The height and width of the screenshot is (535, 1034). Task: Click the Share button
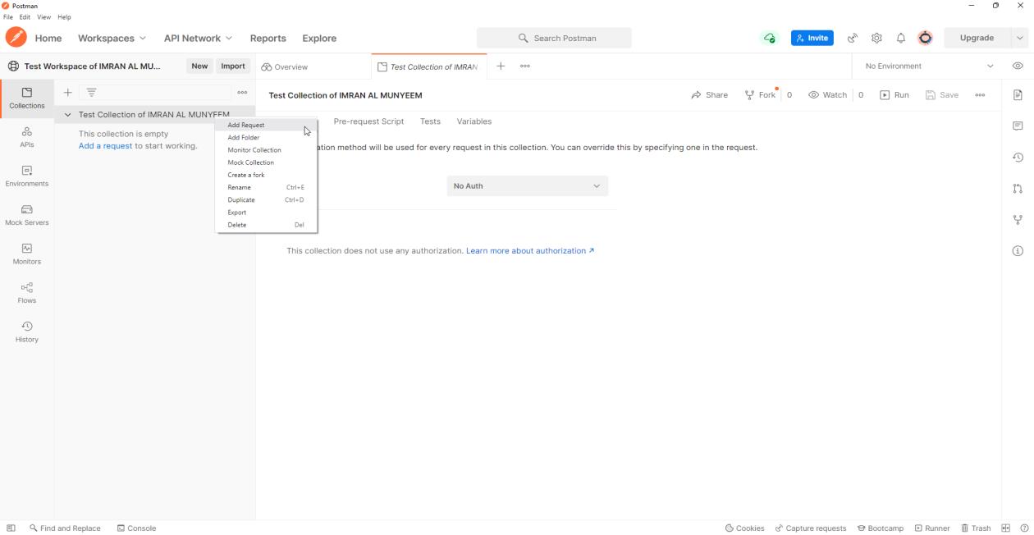[x=710, y=95]
